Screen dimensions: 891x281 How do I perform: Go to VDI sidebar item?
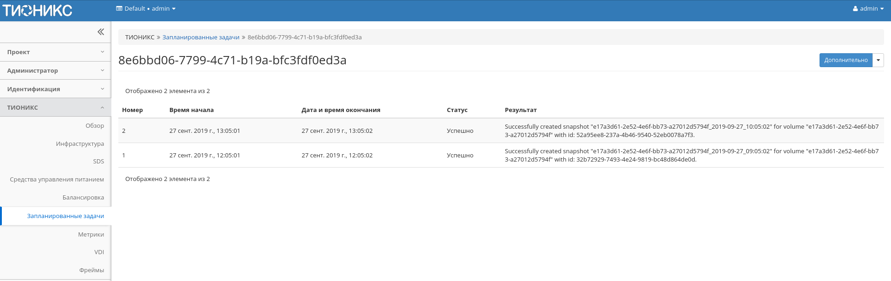point(99,252)
